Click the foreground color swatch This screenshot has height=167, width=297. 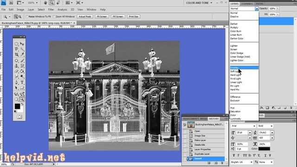(17, 106)
